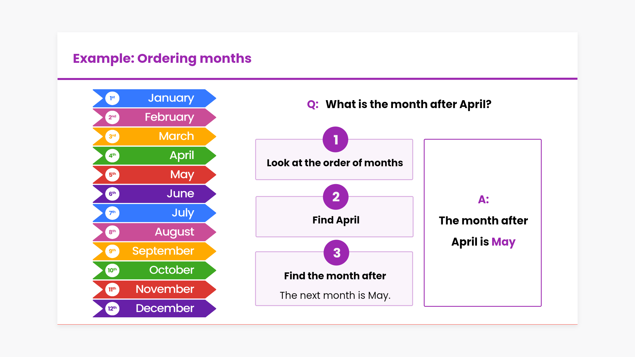Click the highlighted answer word May
Viewport: 635px width, 357px height.
503,242
